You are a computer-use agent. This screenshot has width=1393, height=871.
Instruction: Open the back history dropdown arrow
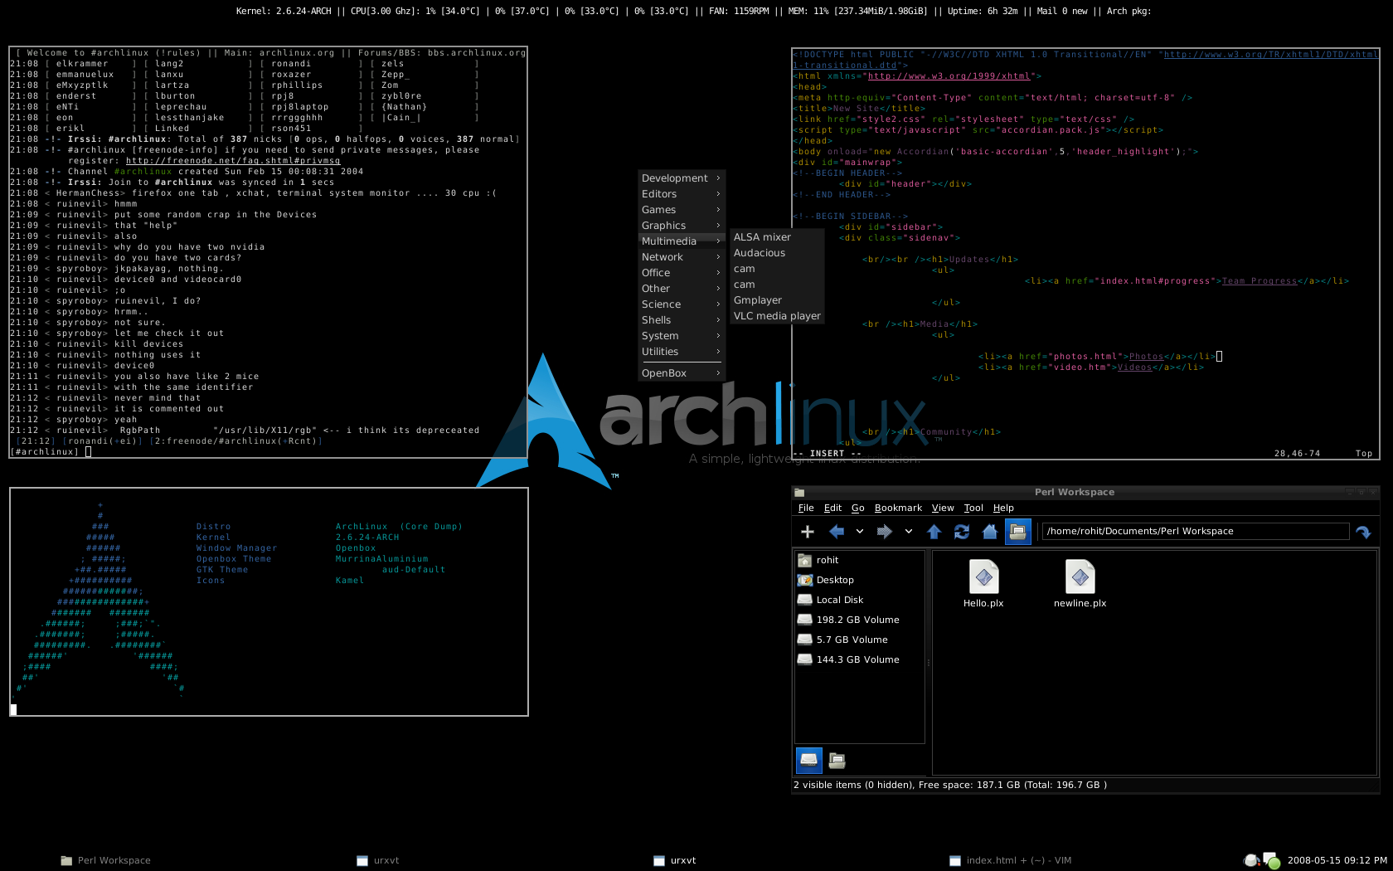[x=860, y=532]
